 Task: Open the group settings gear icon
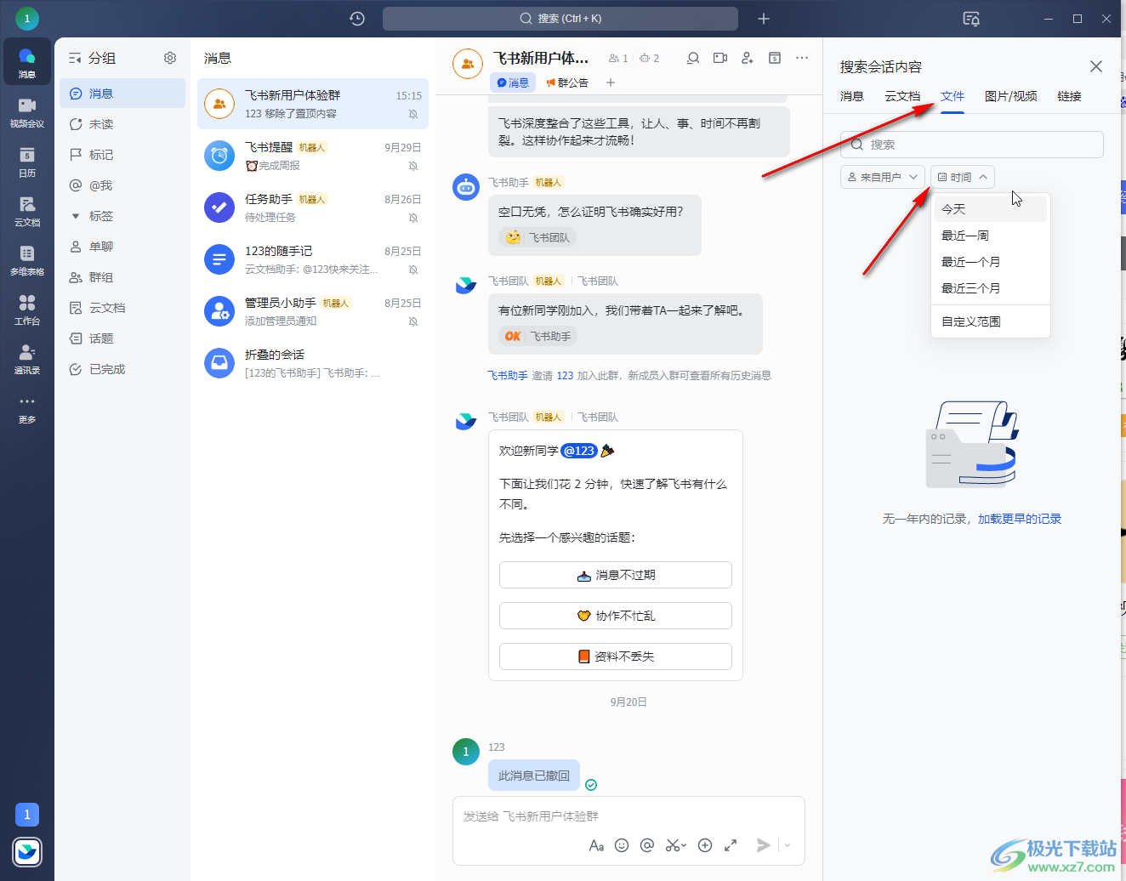point(170,58)
